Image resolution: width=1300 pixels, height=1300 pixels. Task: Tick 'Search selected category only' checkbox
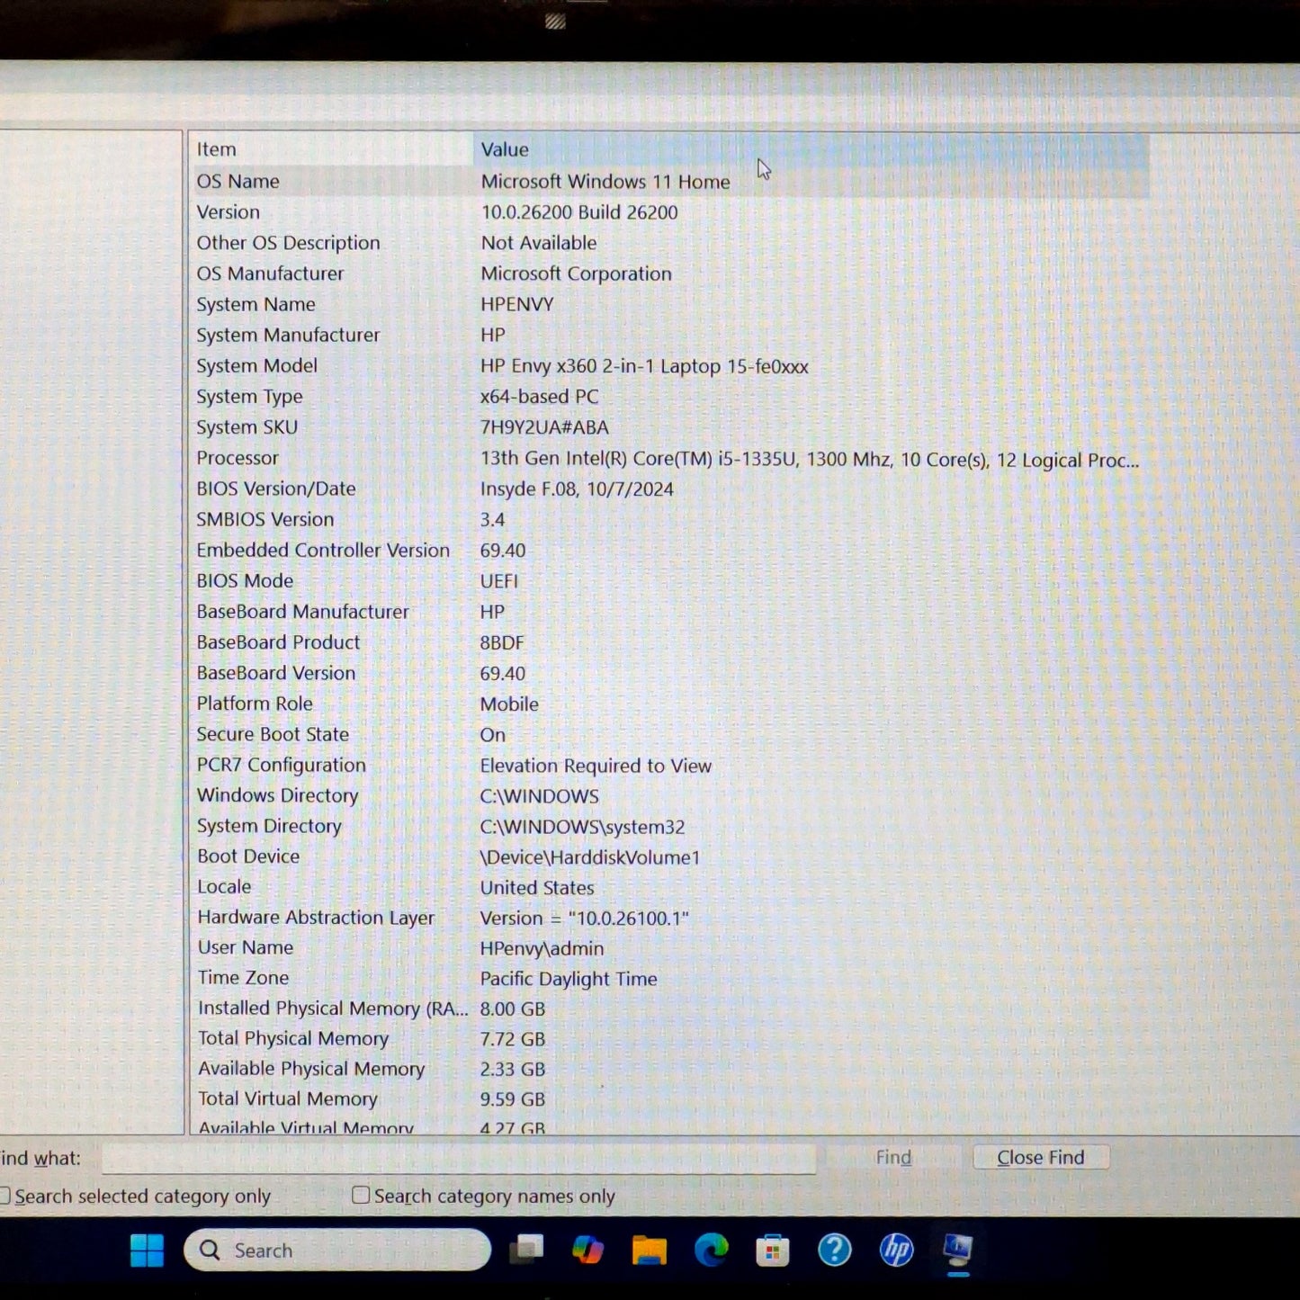(4, 1196)
